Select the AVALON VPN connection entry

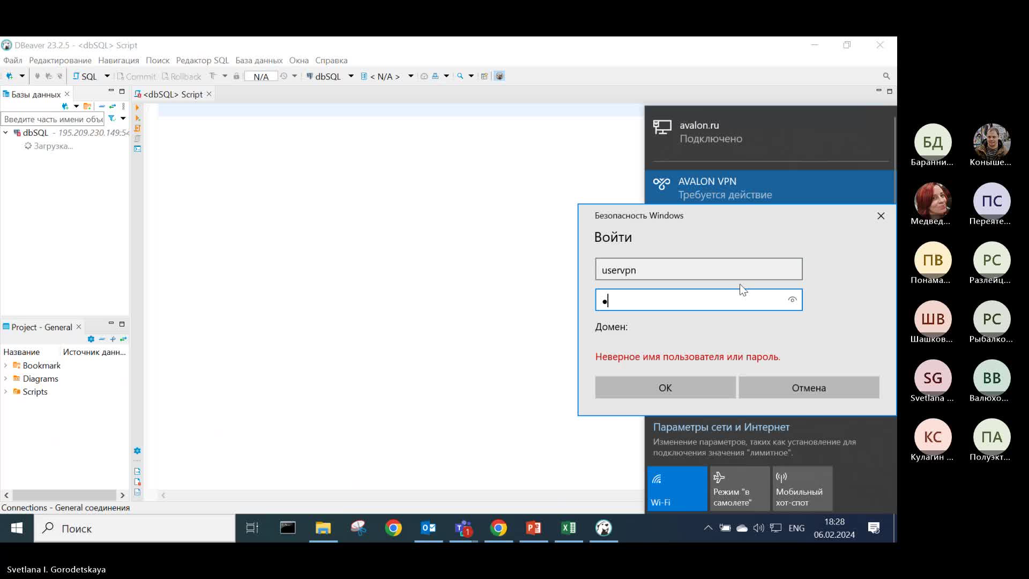(770, 188)
